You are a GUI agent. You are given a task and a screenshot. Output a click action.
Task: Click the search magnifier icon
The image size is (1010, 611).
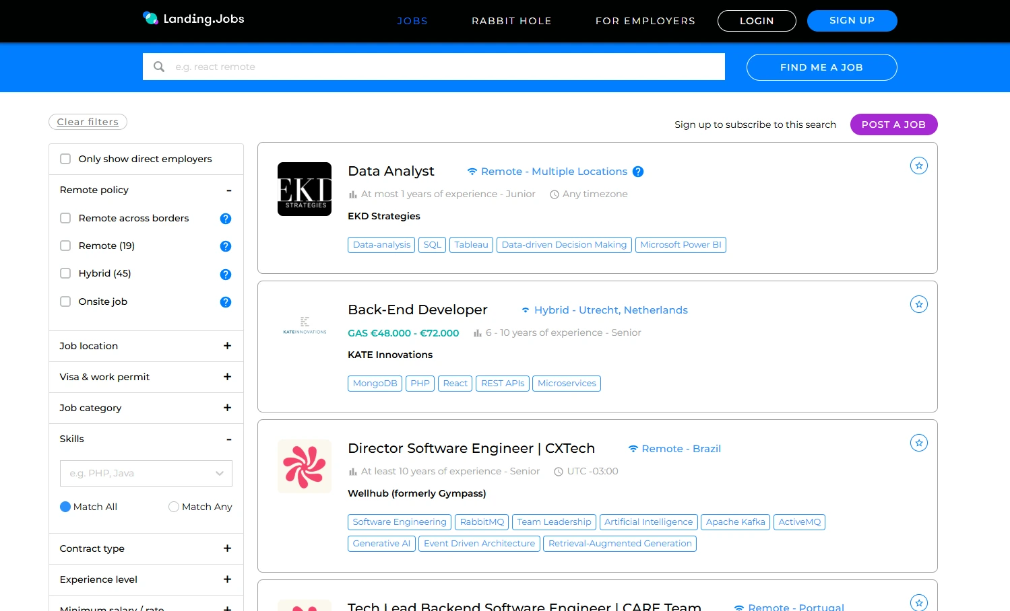159,67
